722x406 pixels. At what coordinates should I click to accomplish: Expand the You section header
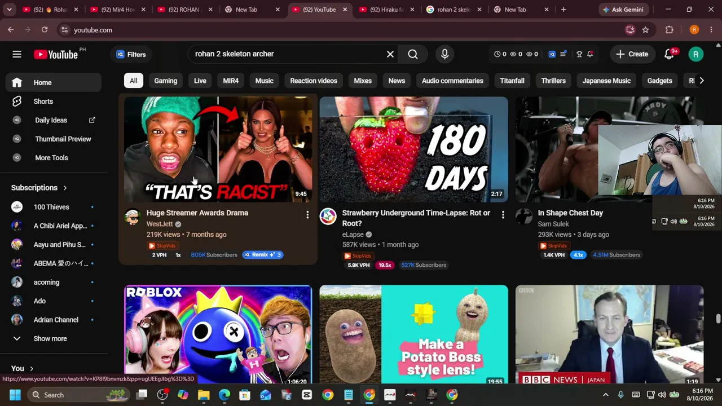[x=23, y=368]
